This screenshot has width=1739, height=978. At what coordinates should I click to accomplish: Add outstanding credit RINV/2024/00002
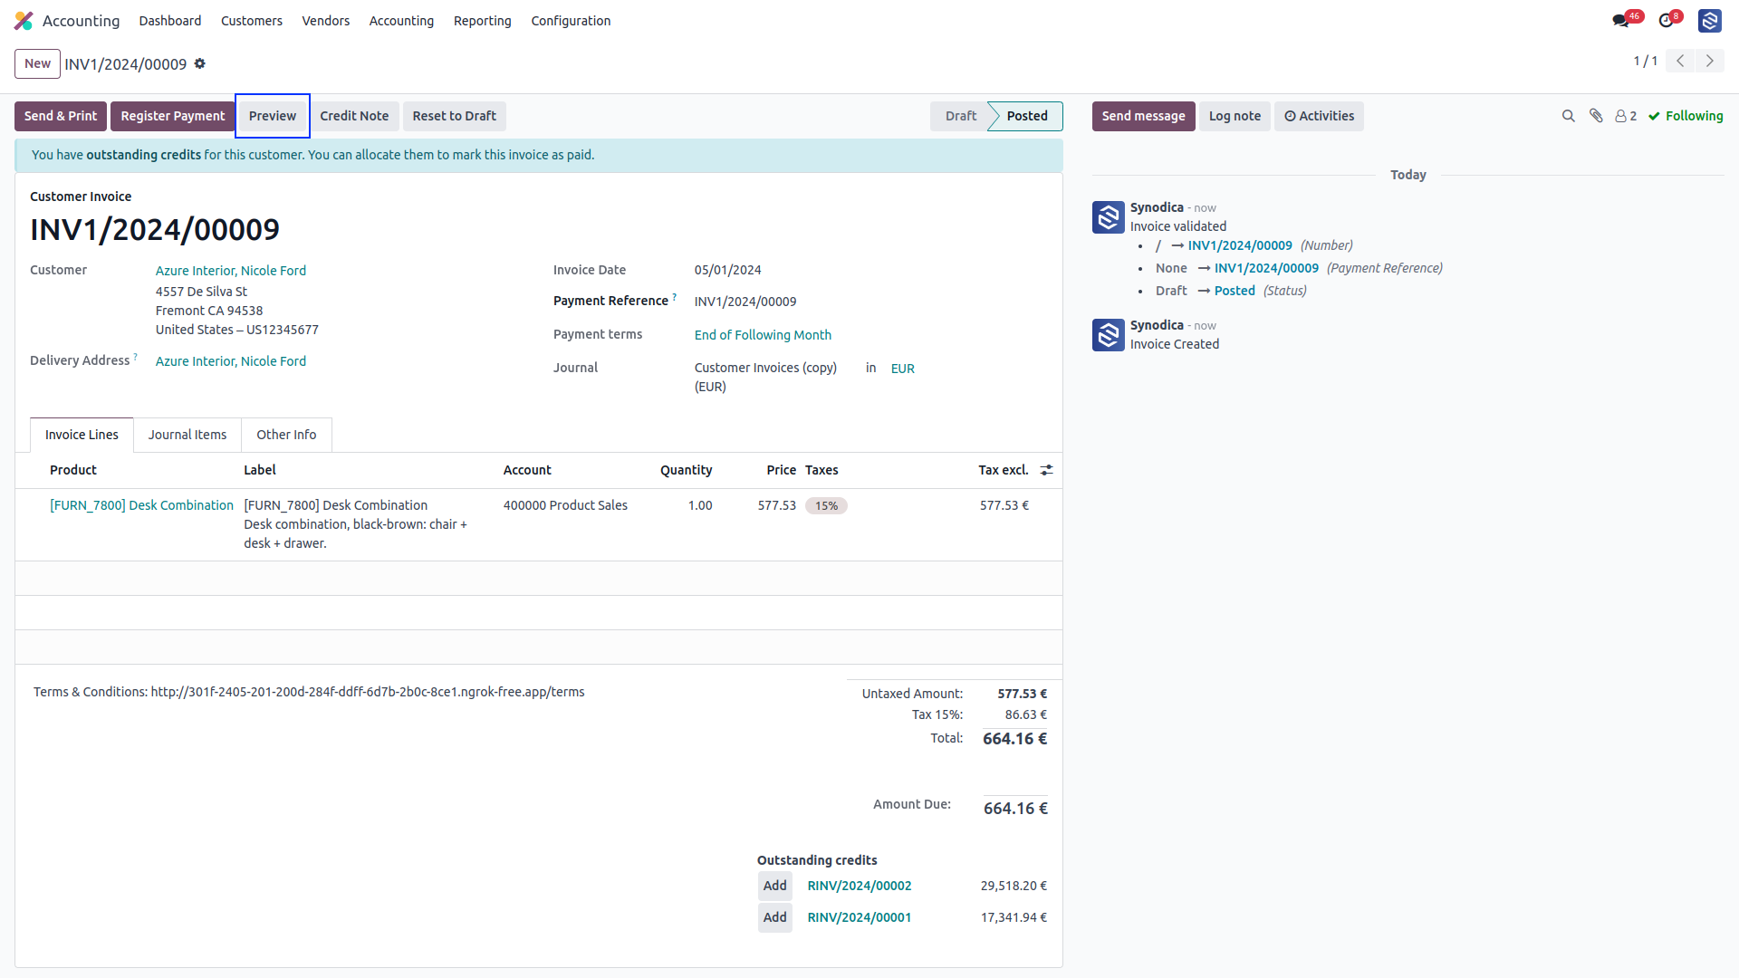(x=775, y=886)
